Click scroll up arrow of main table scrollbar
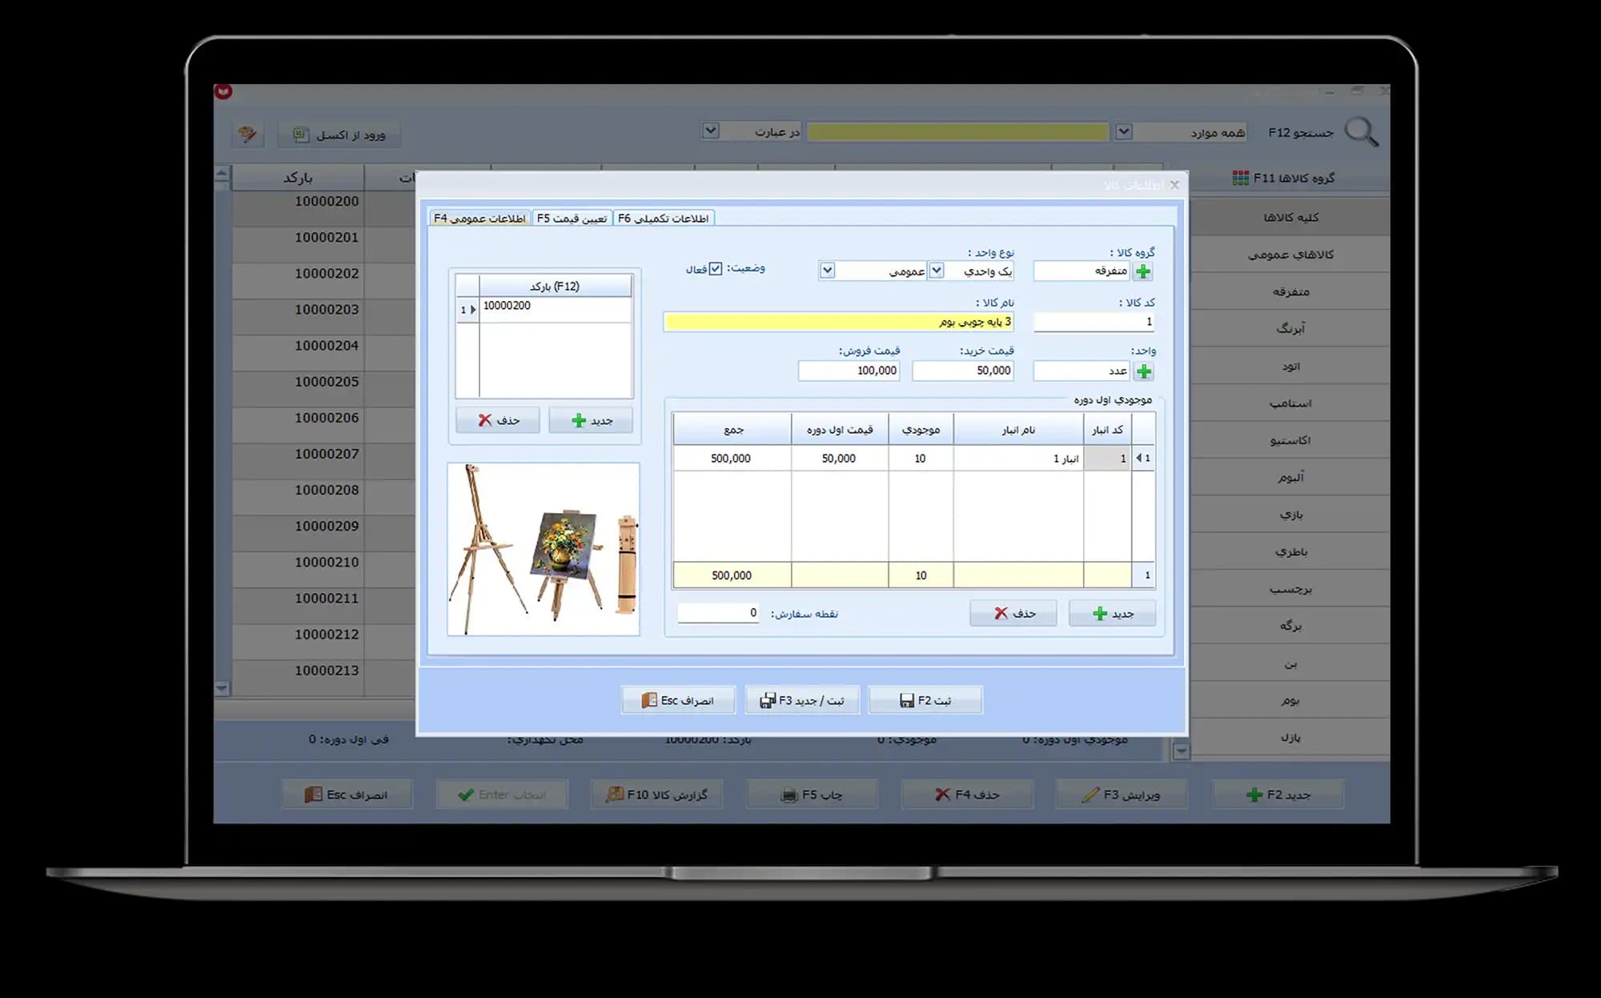This screenshot has height=998, width=1601. coord(222,172)
